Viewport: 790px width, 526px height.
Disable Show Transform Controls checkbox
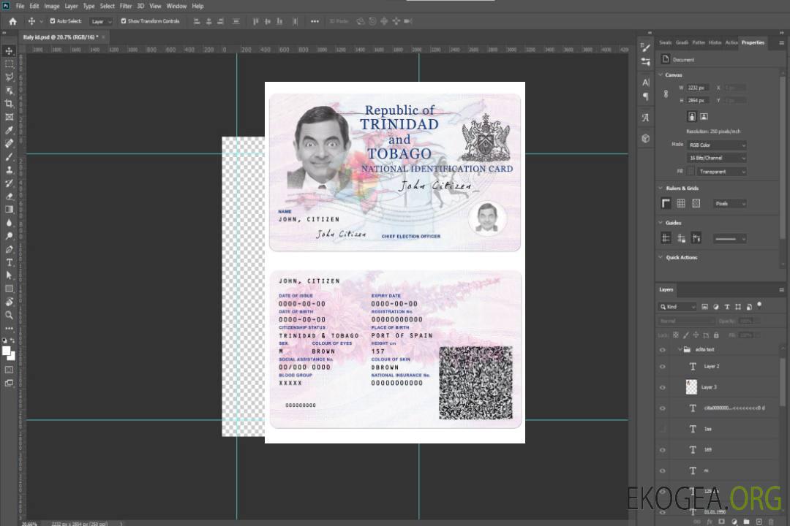click(x=124, y=21)
